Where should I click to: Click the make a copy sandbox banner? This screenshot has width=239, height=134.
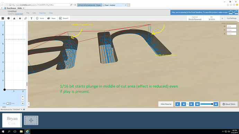(x=204, y=12)
